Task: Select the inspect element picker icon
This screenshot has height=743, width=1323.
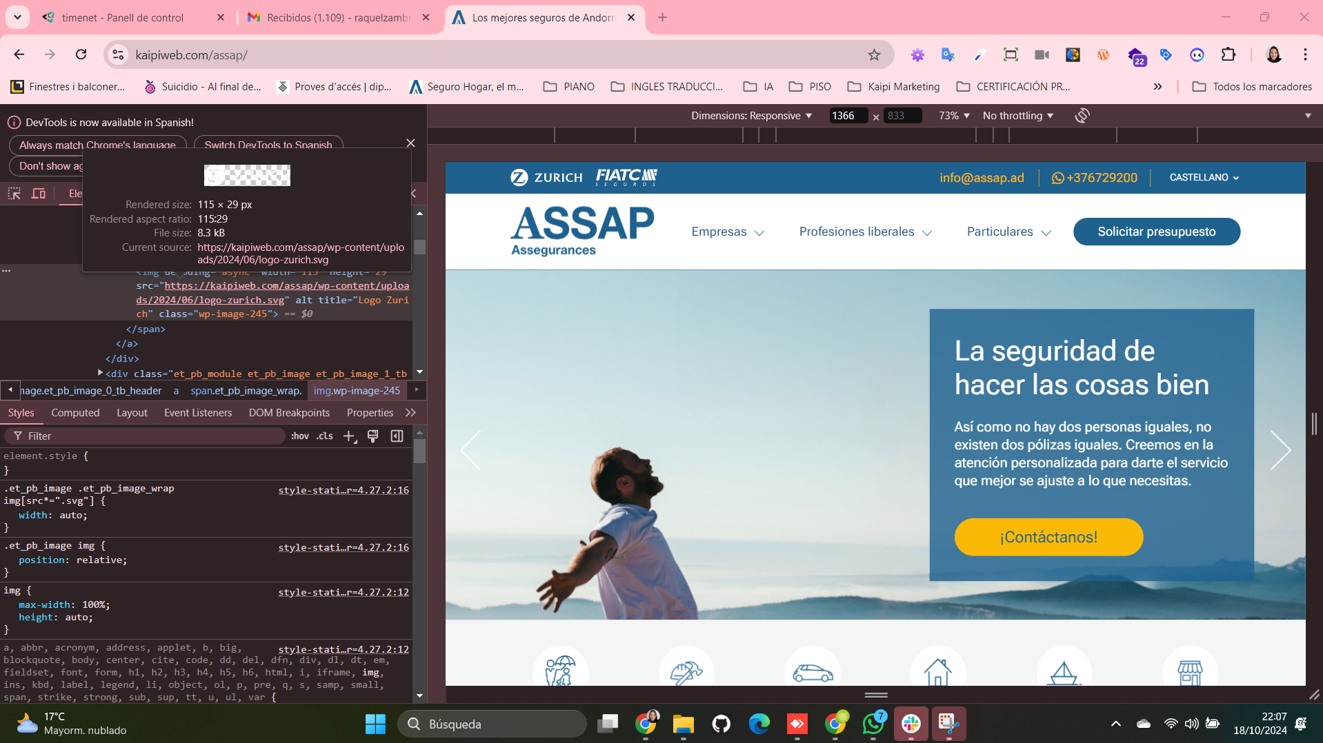Action: click(x=14, y=194)
